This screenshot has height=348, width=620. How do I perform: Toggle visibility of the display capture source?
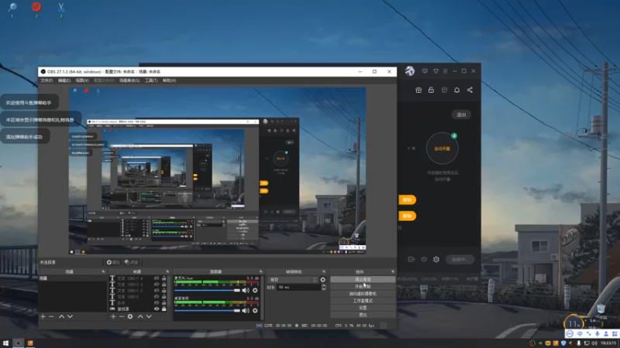157,309
